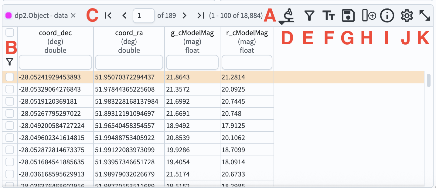This screenshot has height=188, width=436.
Task: Select cell 20.7445
Action: tap(247, 102)
